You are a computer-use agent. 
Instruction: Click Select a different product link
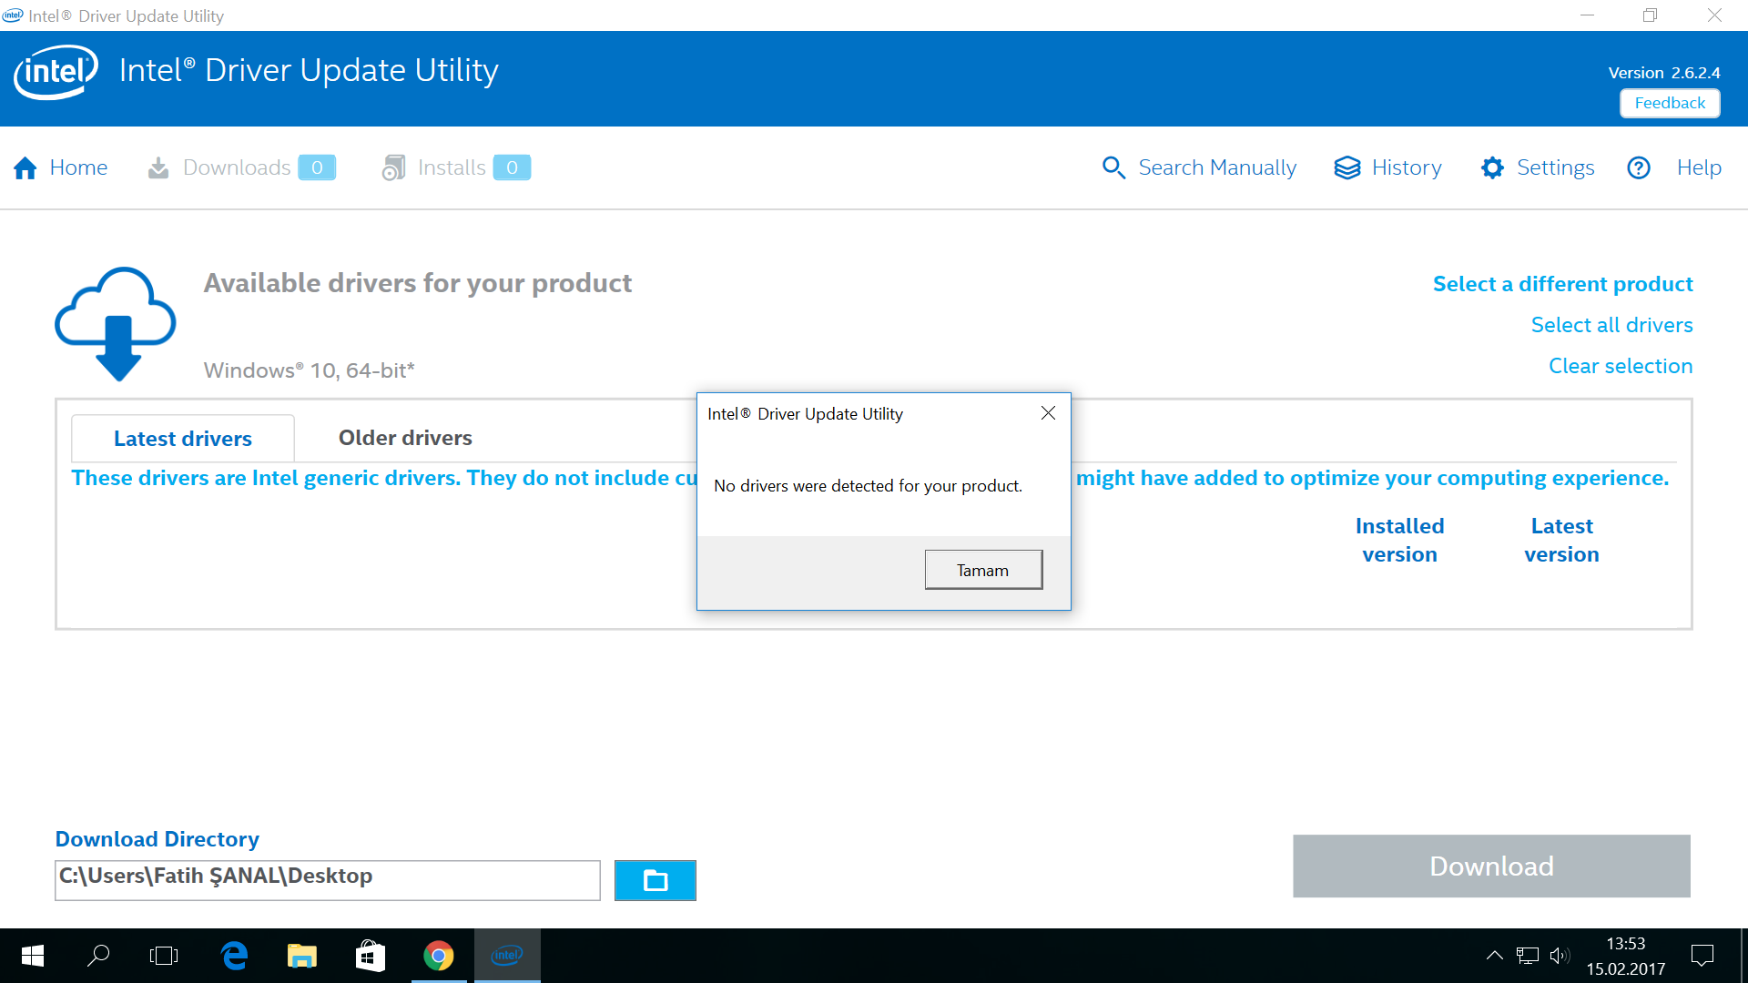click(x=1562, y=284)
